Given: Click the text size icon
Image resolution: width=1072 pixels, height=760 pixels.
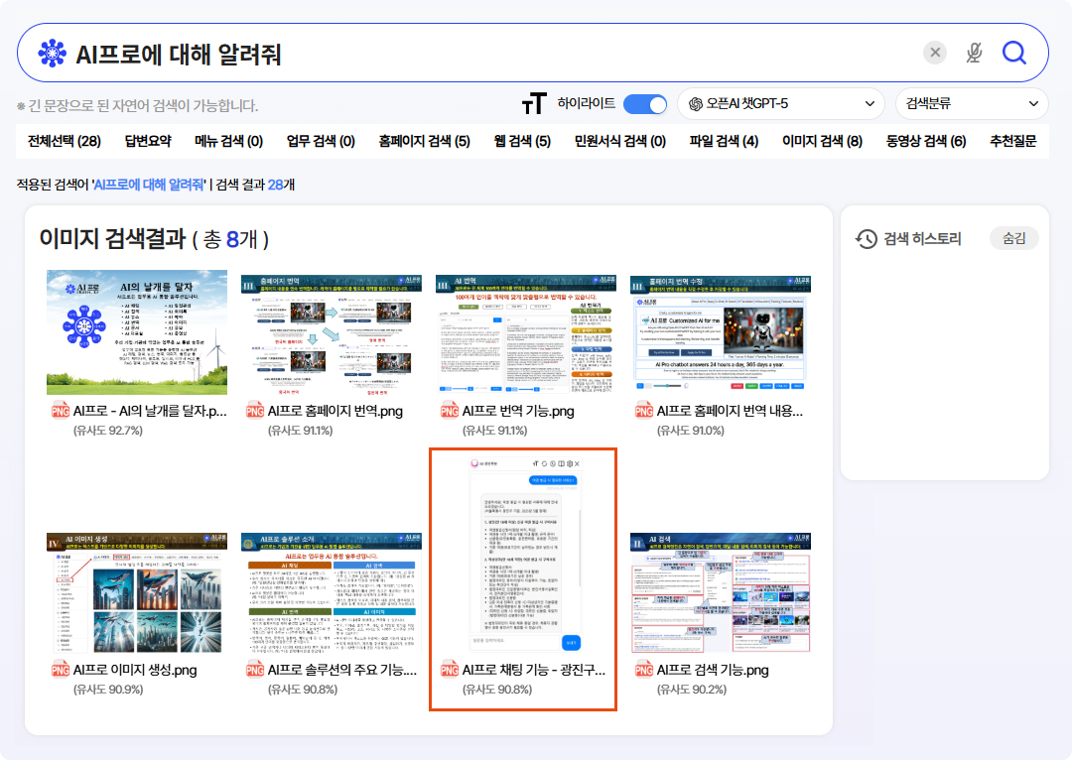Looking at the screenshot, I should pos(534,103).
